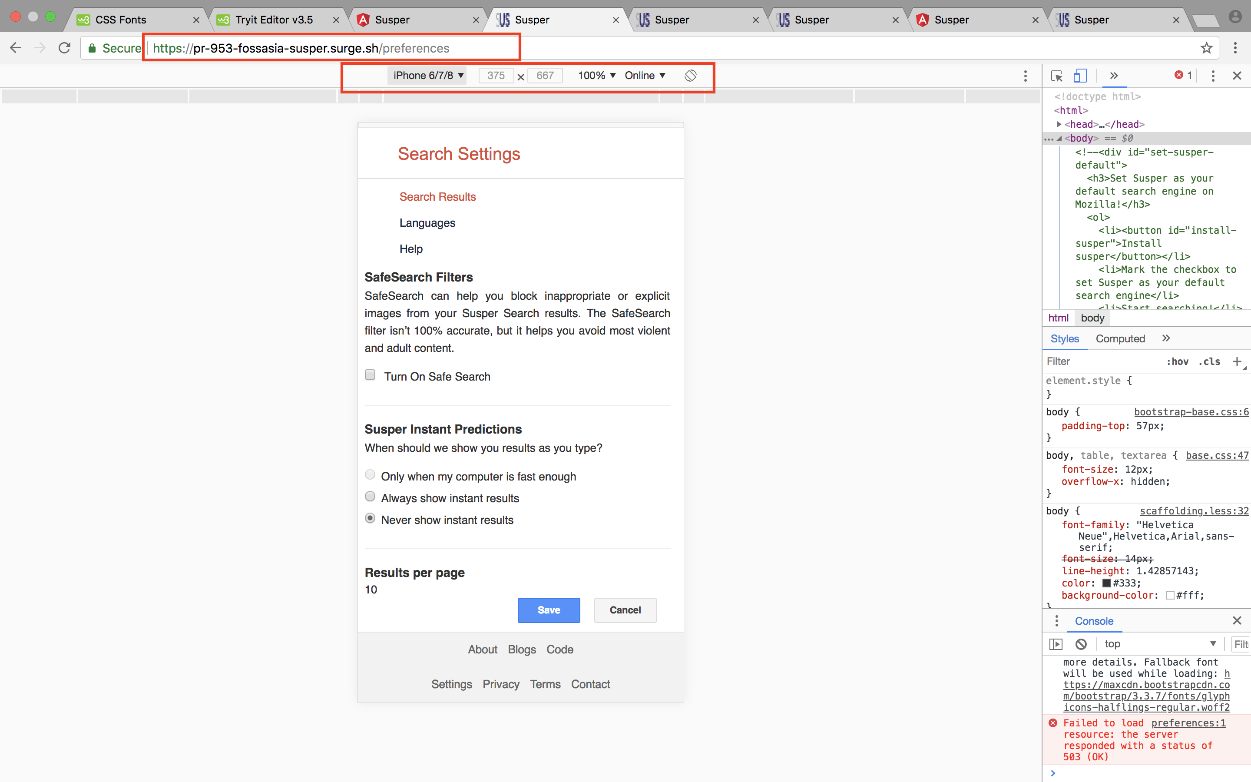
Task: Open the Styles pane tab
Action: pyautogui.click(x=1064, y=339)
